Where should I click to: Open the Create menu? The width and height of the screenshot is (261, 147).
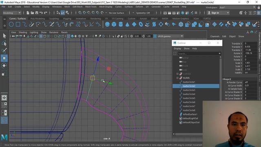click(x=18, y=7)
